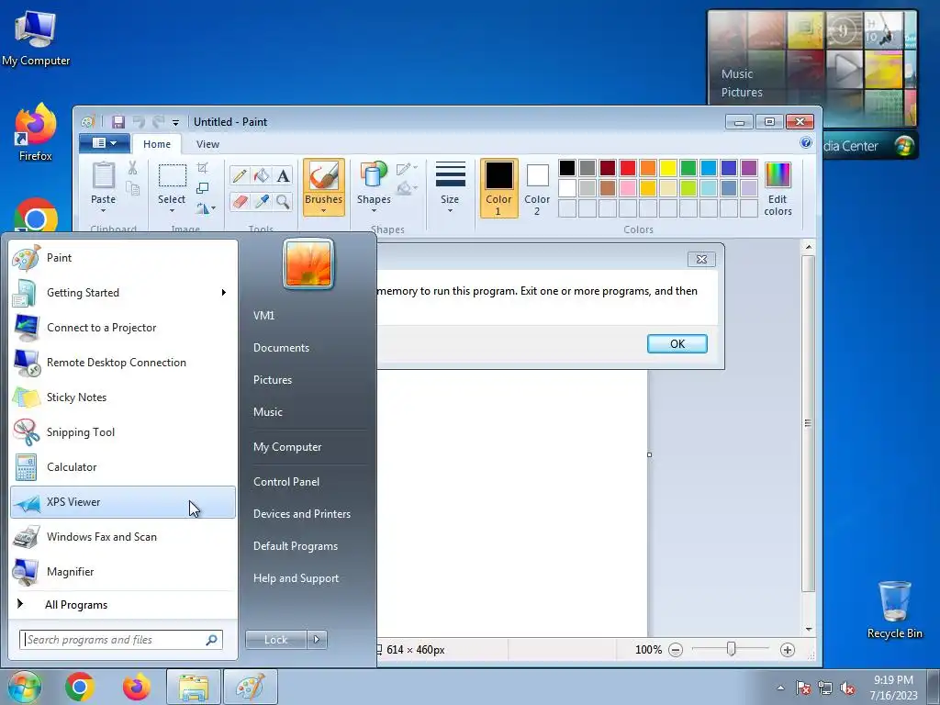Image resolution: width=940 pixels, height=705 pixels.
Task: Open Connect to a Projector
Action: (x=123, y=328)
